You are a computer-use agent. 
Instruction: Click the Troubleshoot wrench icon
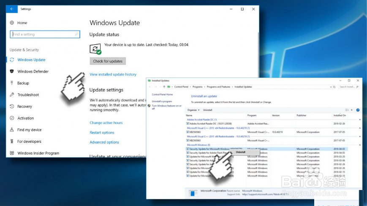[12, 95]
